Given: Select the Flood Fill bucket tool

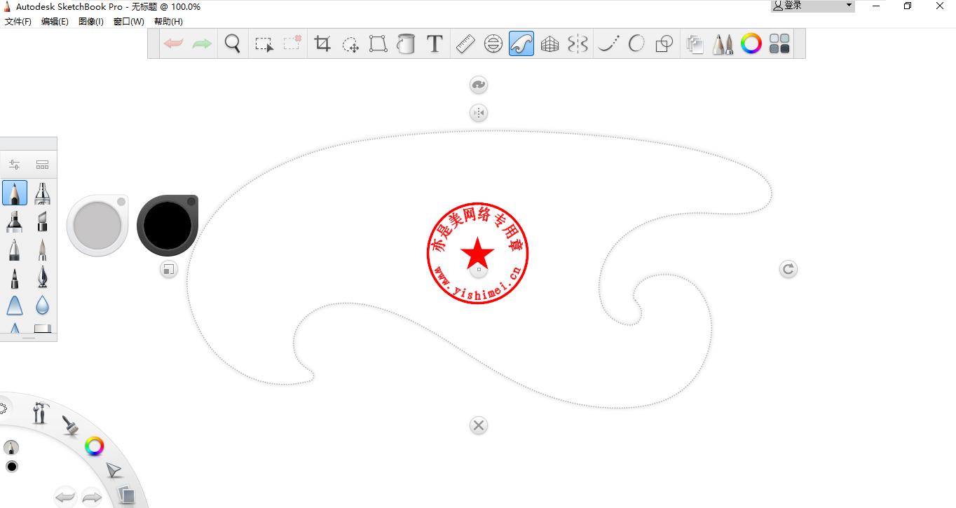Looking at the screenshot, I should click(x=406, y=43).
